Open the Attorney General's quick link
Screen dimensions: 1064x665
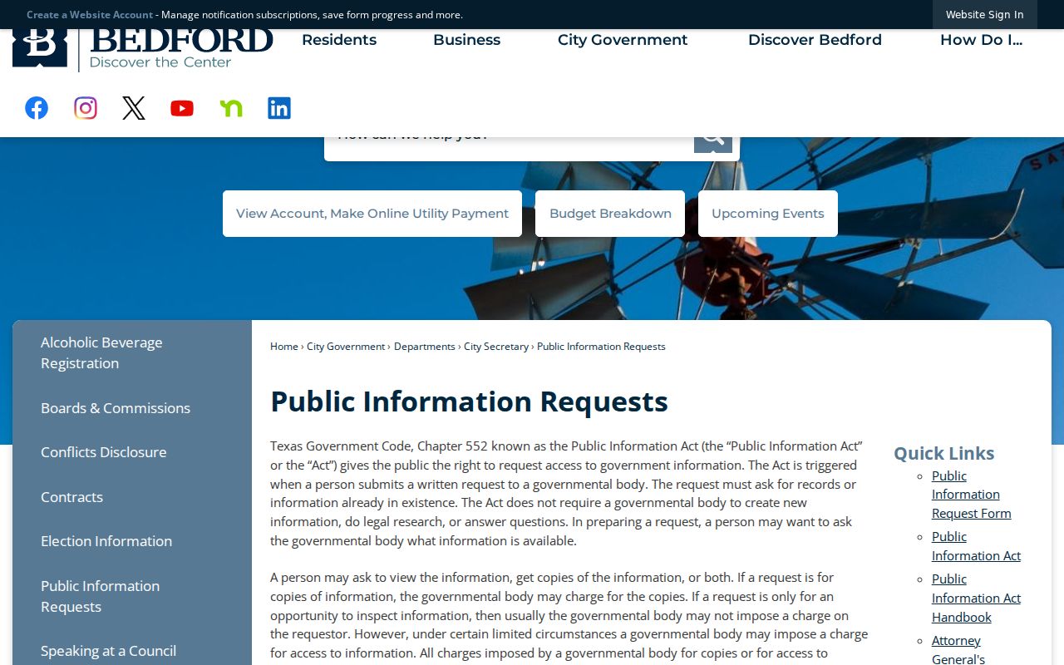(x=958, y=649)
